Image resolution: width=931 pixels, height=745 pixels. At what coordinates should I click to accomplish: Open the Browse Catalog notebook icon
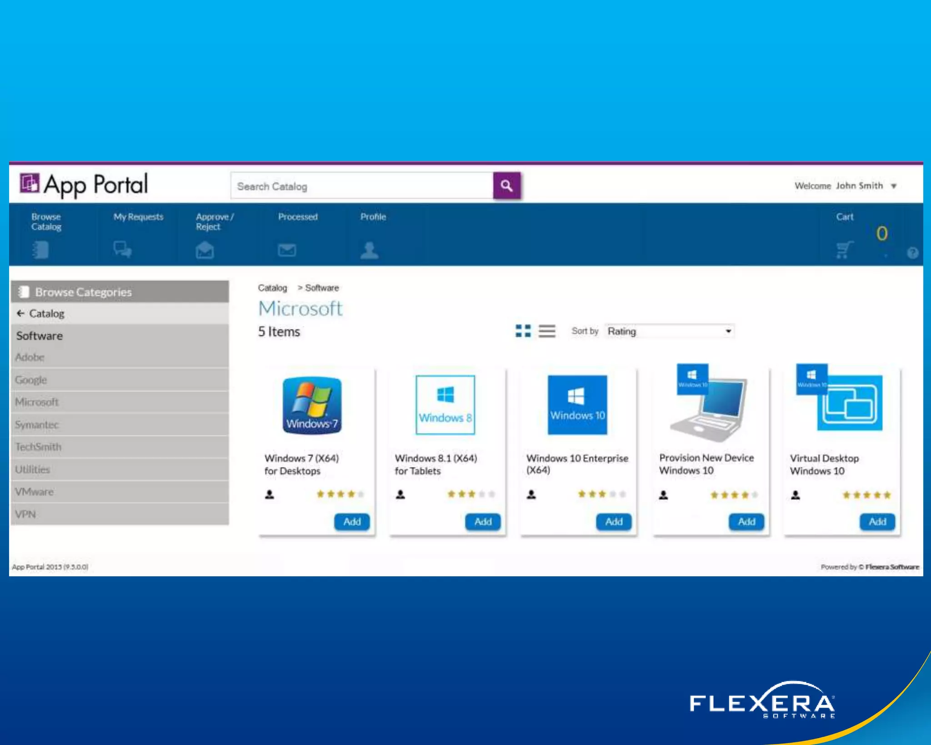(x=40, y=250)
